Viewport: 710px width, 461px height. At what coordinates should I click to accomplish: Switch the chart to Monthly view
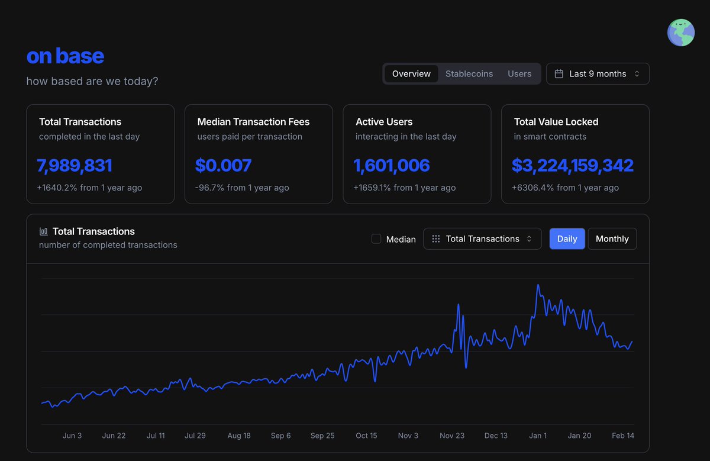[x=612, y=239]
